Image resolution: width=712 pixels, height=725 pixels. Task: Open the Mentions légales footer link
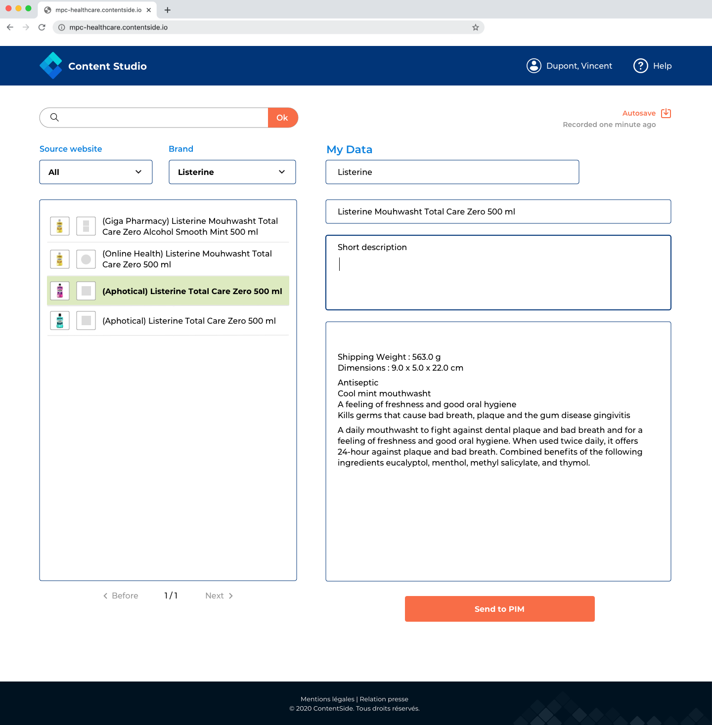pyautogui.click(x=327, y=699)
